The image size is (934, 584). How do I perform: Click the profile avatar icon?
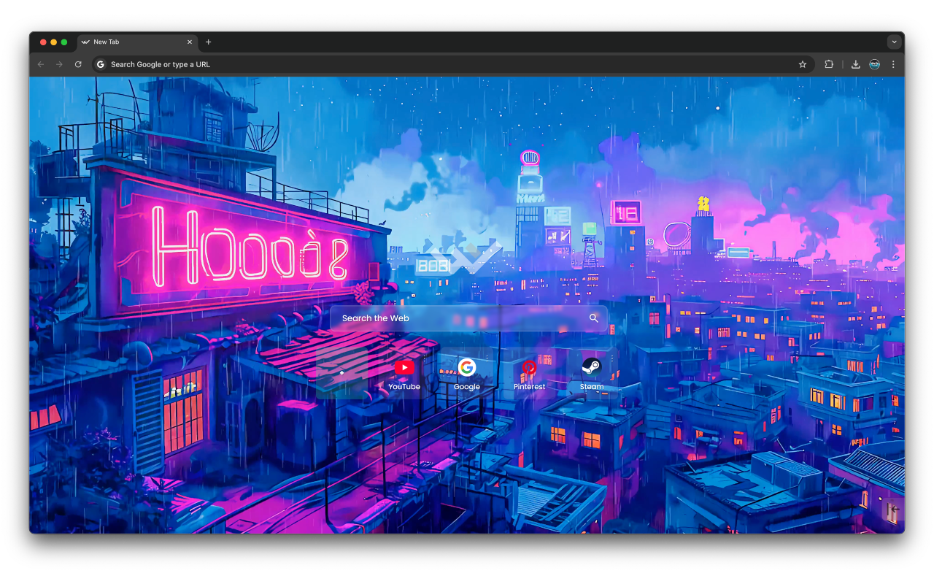874,64
